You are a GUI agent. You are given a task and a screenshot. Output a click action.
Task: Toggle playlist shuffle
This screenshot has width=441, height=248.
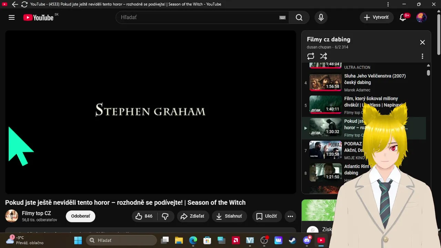324,56
